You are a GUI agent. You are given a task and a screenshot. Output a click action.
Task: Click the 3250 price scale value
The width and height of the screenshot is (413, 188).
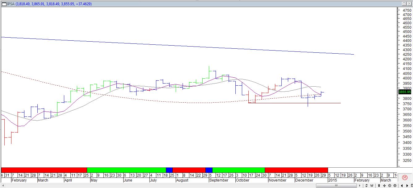click(407, 161)
